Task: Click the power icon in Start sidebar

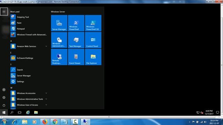Action: (x=4, y=105)
